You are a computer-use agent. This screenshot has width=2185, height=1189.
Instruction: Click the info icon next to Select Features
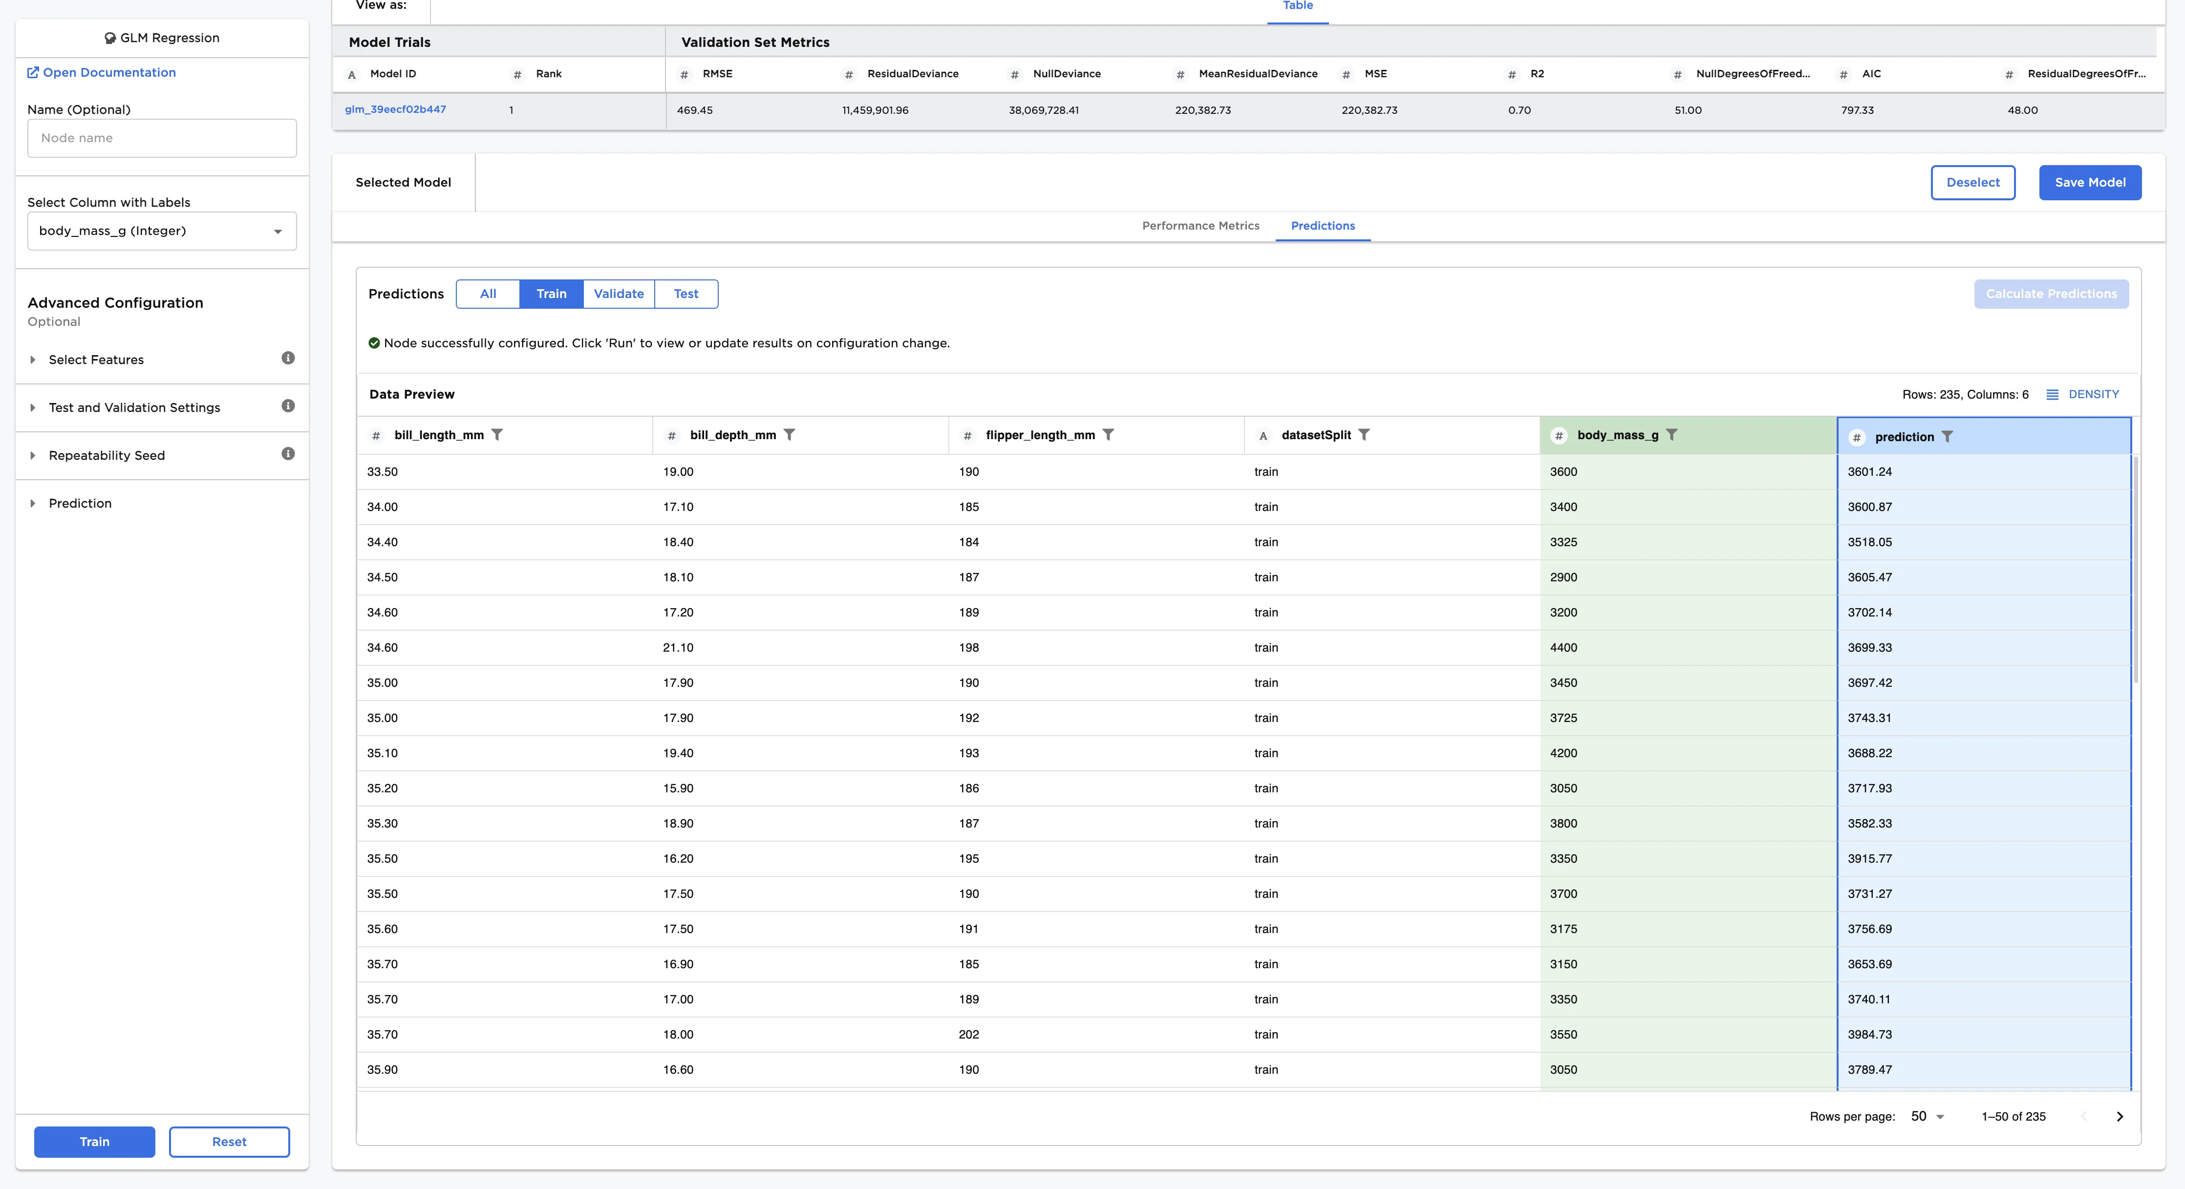tap(288, 358)
